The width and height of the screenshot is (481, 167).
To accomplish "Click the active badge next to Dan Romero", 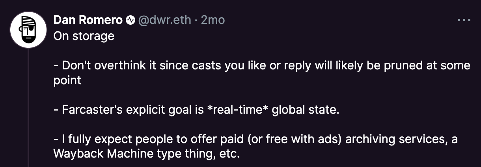I will tap(130, 20).
